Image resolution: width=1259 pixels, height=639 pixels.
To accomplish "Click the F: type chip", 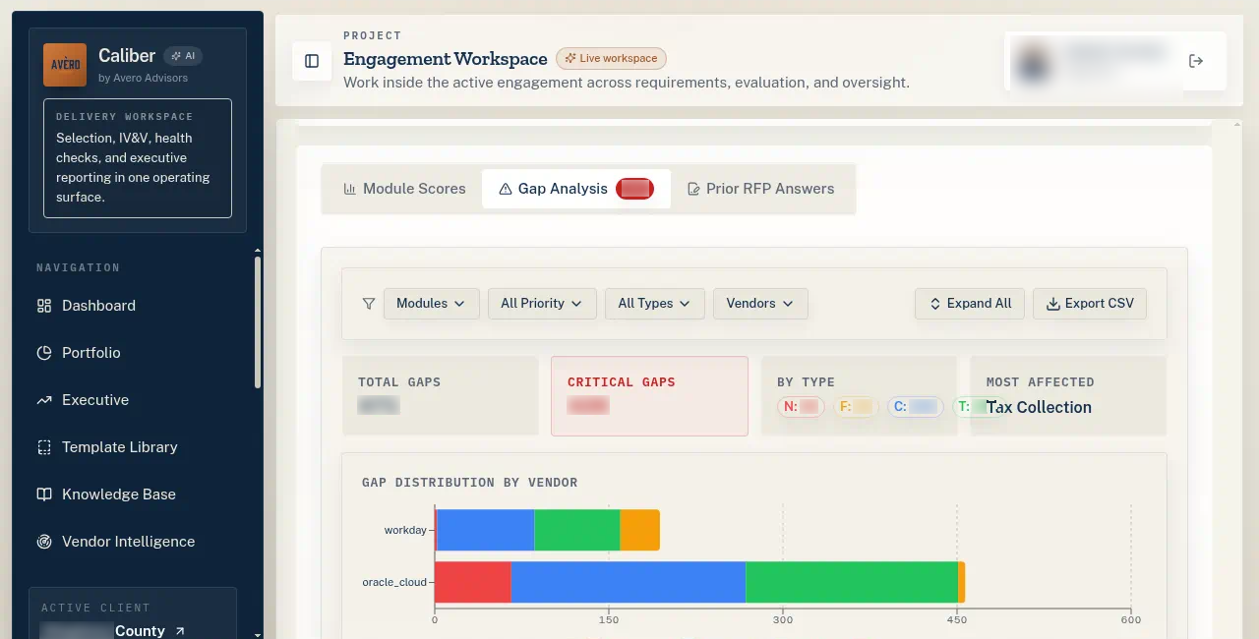I will click(x=856, y=406).
